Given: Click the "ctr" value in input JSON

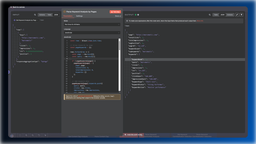Looking at the screenshot, I should pos(34,51).
